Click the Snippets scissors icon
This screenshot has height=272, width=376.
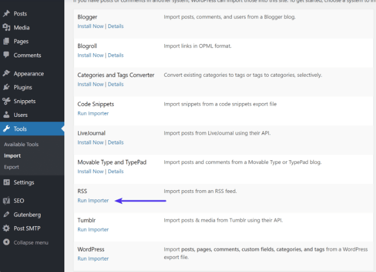pos(6,101)
